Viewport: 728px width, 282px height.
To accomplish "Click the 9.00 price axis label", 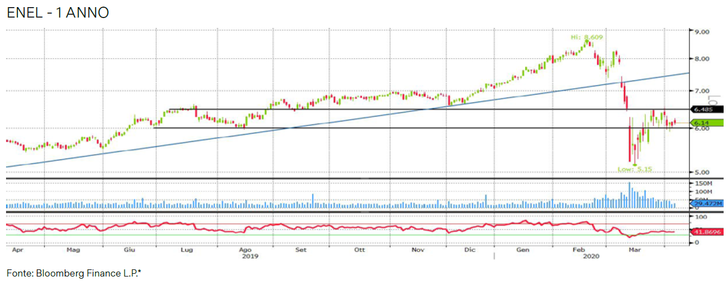I will point(702,32).
